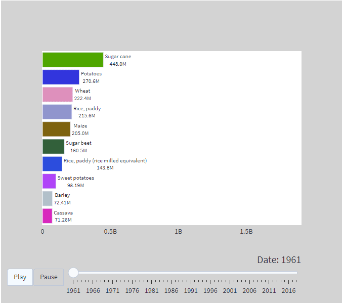Click the 143.8M value
The width and height of the screenshot is (343, 303).
105,167
